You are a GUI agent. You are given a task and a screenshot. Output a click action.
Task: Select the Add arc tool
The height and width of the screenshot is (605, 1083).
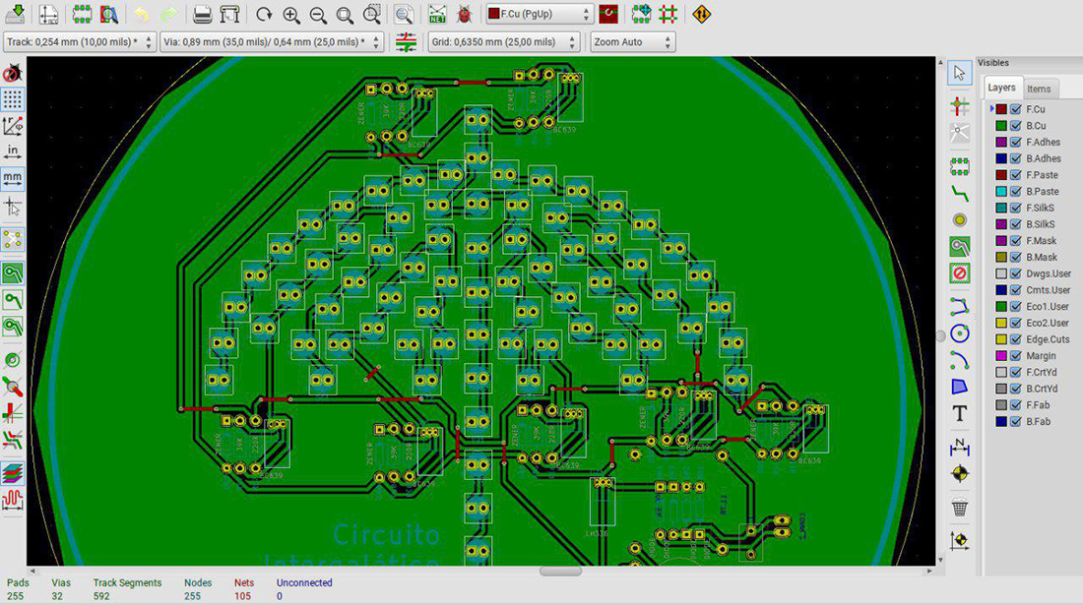tap(959, 360)
